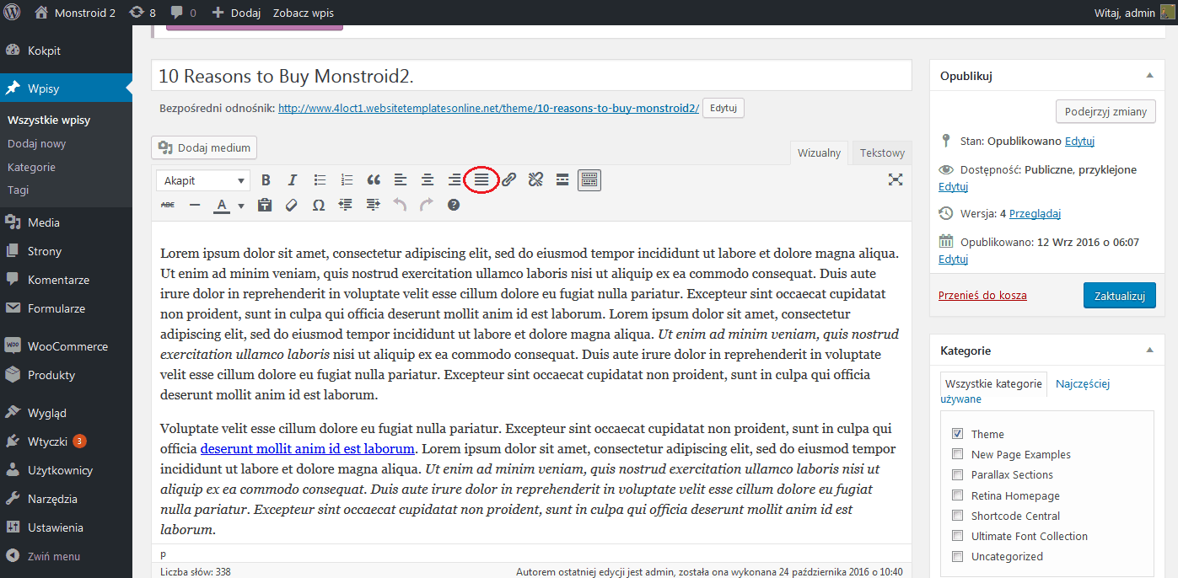1178x578 pixels.
Task: Click the post title input field
Action: 531,76
